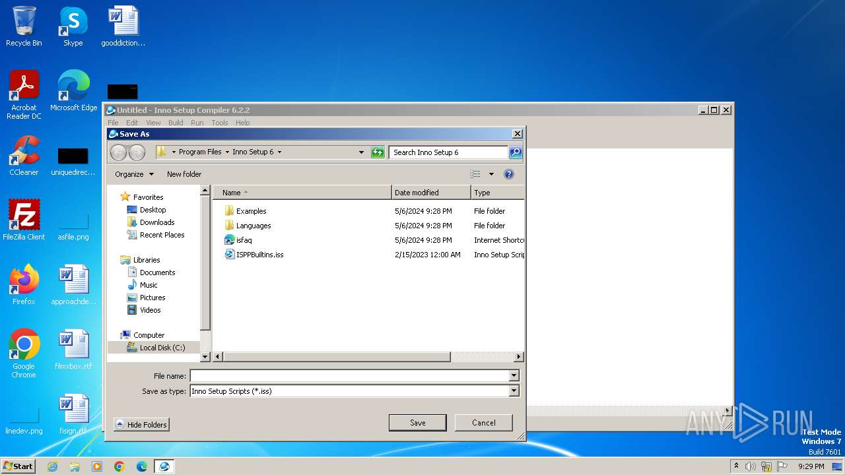Launch the CCleaner desktop shortcut
Viewport: 845px width, 475px height.
pyautogui.click(x=24, y=156)
